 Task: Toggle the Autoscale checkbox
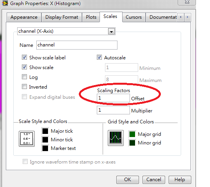(x=99, y=57)
